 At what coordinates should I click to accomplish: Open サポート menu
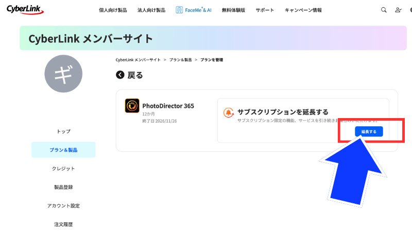(x=265, y=10)
